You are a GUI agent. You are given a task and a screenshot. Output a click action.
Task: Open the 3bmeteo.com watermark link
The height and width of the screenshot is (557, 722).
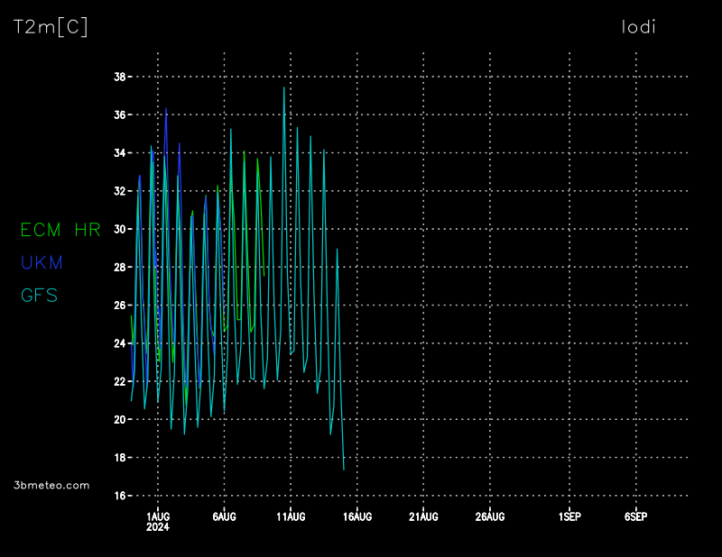click(51, 485)
